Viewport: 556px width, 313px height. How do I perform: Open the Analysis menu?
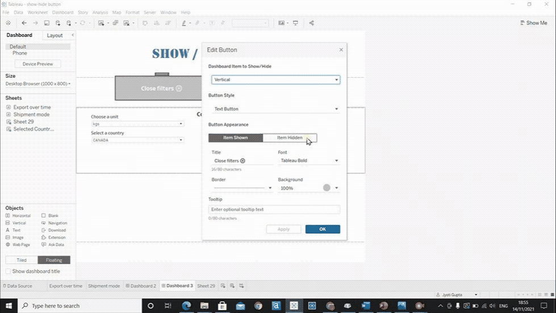[100, 12]
